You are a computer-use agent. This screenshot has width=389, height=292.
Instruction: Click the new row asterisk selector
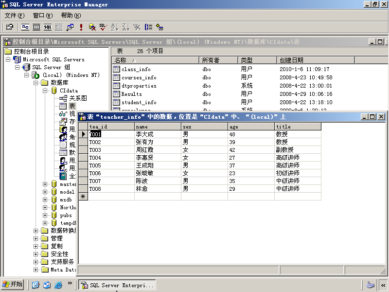[x=83, y=197]
